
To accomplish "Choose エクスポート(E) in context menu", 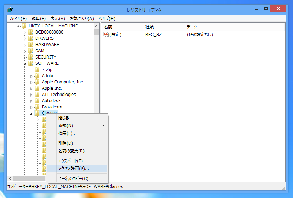I will pos(77,161).
